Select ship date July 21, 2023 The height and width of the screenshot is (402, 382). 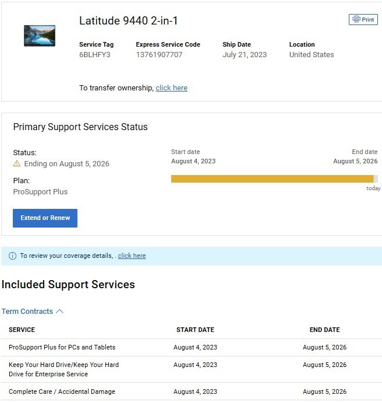[x=245, y=55]
